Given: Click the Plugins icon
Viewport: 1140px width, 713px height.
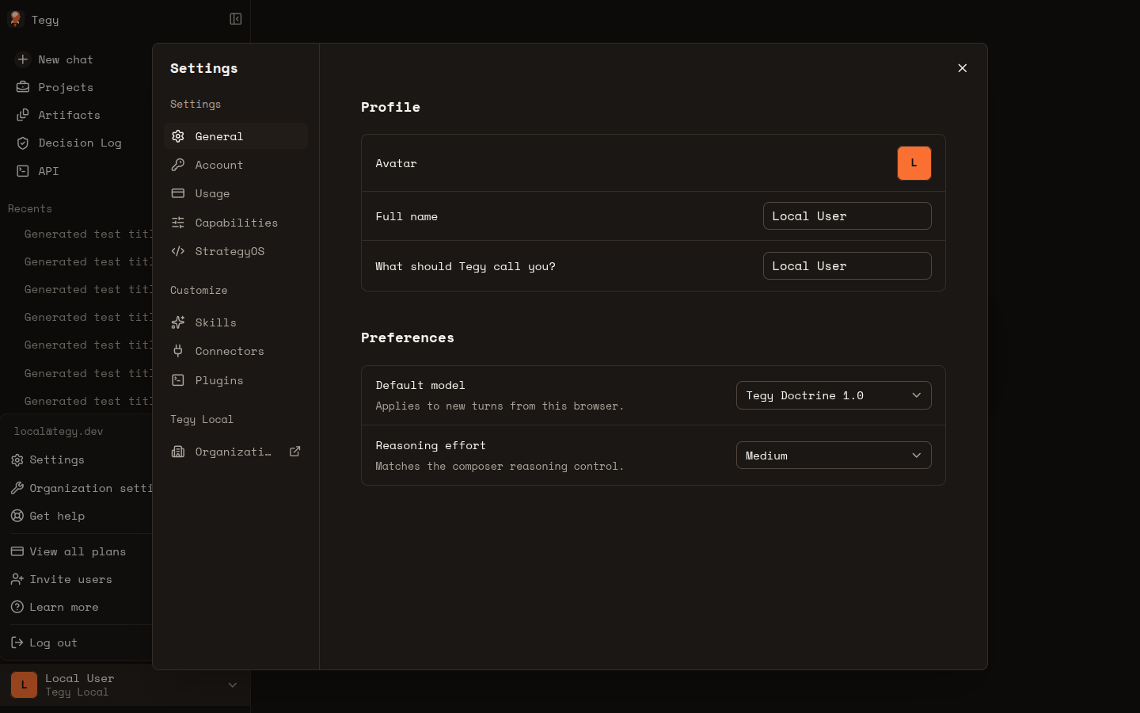Looking at the screenshot, I should (x=178, y=380).
